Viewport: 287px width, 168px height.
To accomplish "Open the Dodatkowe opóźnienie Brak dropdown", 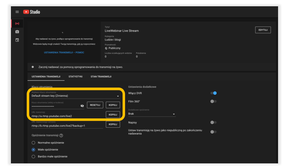I will pos(152,114).
